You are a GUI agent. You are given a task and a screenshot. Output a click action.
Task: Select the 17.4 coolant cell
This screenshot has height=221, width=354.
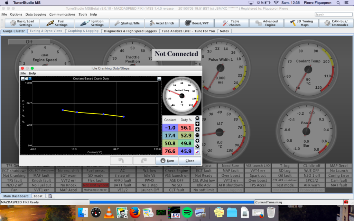pyautogui.click(x=170, y=135)
